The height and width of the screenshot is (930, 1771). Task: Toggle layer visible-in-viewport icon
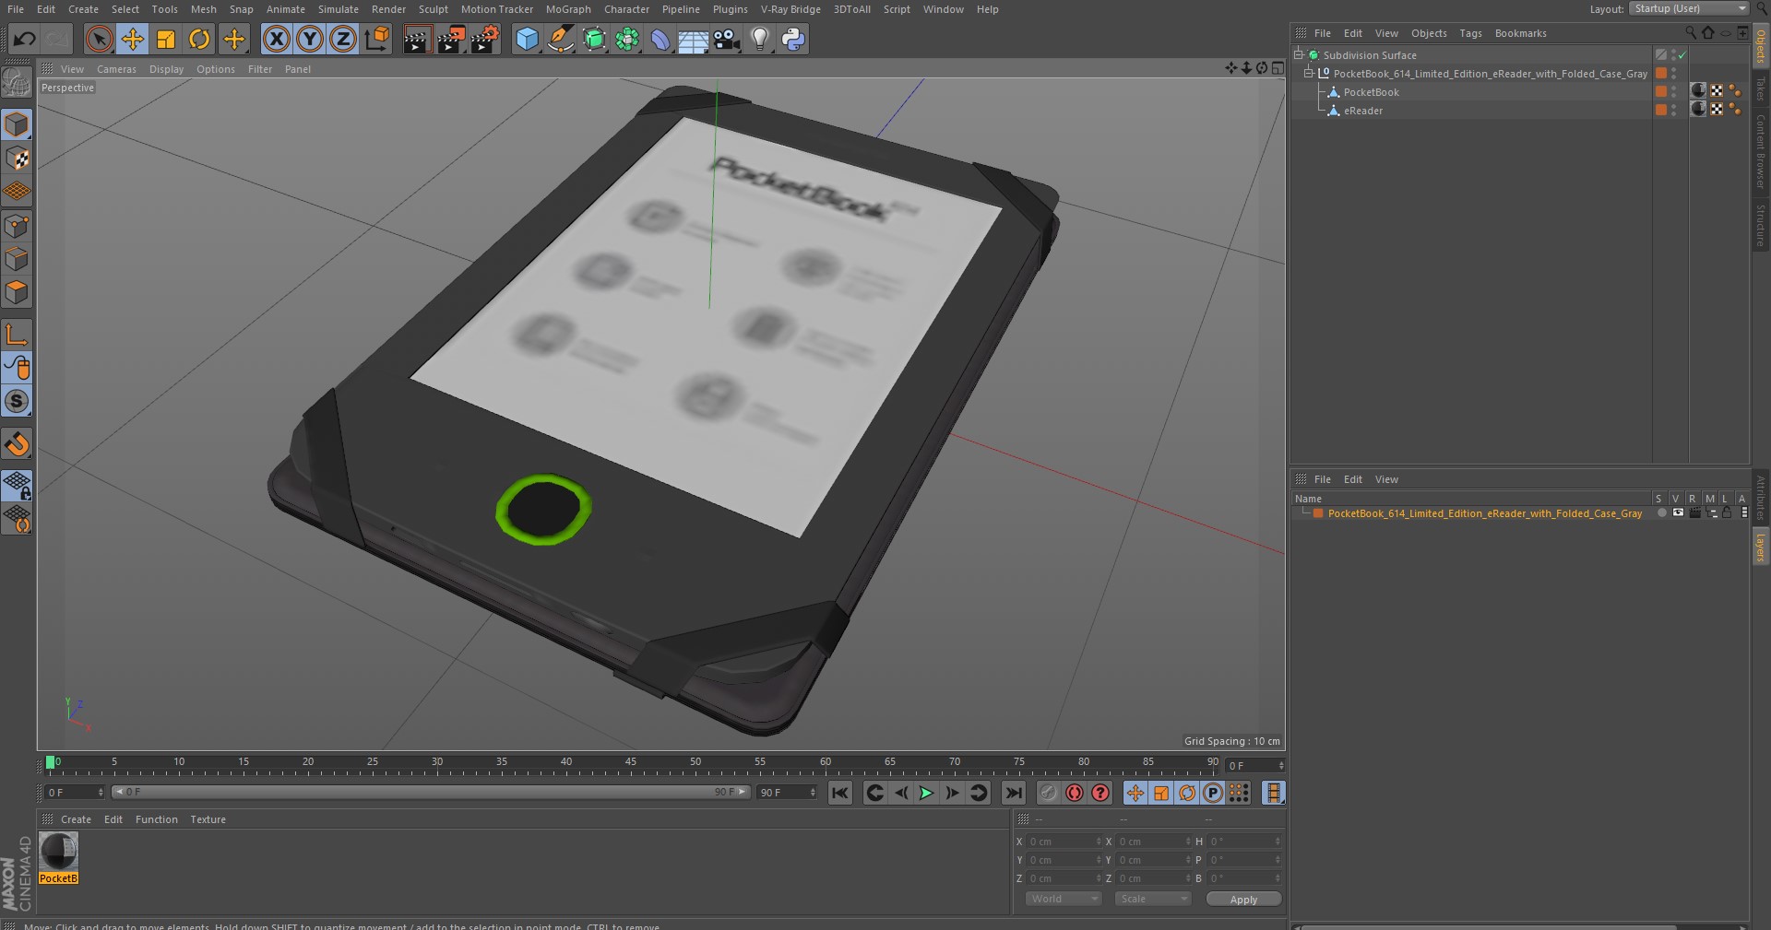1678,513
